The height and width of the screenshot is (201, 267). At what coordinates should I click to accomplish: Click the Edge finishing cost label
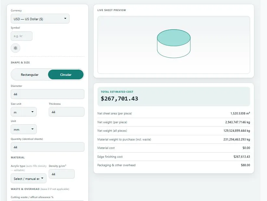click(x=110, y=157)
